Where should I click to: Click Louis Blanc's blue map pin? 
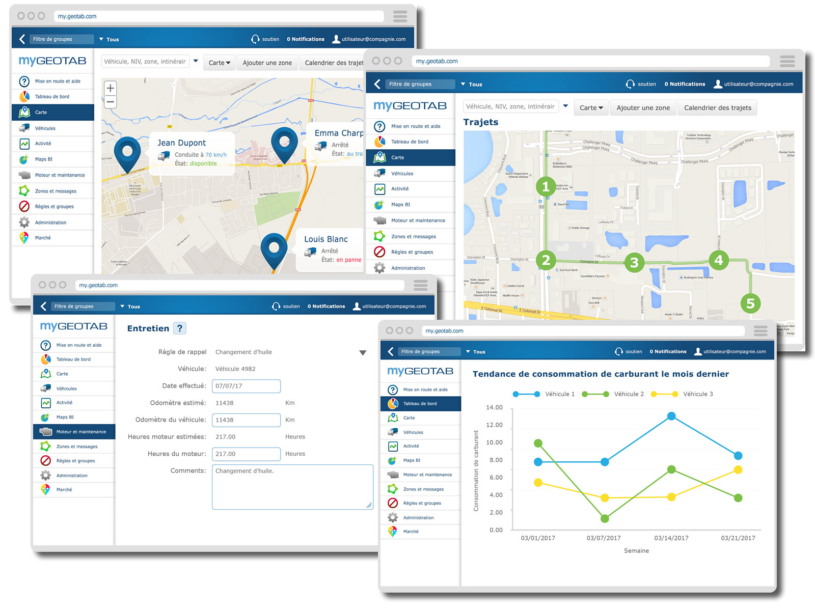coord(274,252)
